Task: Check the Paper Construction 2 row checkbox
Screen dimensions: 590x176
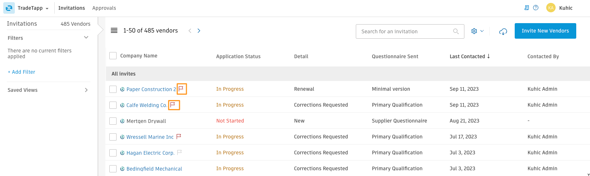Action: point(113,89)
